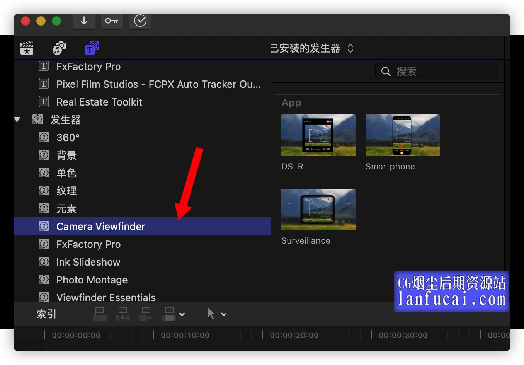Select FxFactory Pro under generators
This screenshot has height=365, width=524.
(142, 244)
